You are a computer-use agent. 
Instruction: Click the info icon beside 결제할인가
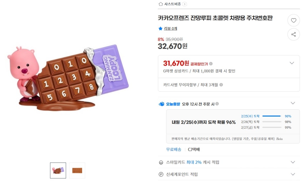click(211, 64)
